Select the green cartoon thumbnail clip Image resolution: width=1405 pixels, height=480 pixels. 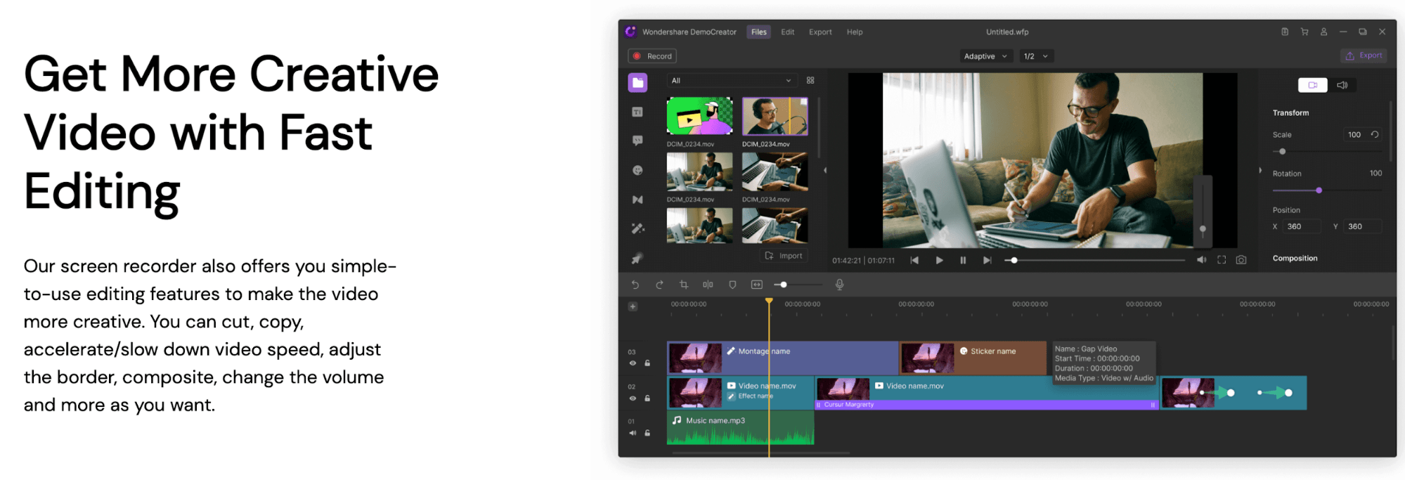coord(699,116)
